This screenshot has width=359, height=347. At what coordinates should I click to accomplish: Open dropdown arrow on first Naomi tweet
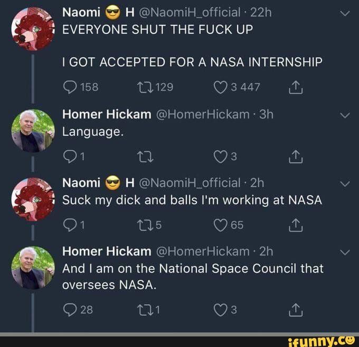coord(344,14)
